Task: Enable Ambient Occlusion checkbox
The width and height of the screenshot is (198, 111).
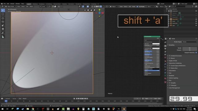Action: pyautogui.click(x=170, y=56)
